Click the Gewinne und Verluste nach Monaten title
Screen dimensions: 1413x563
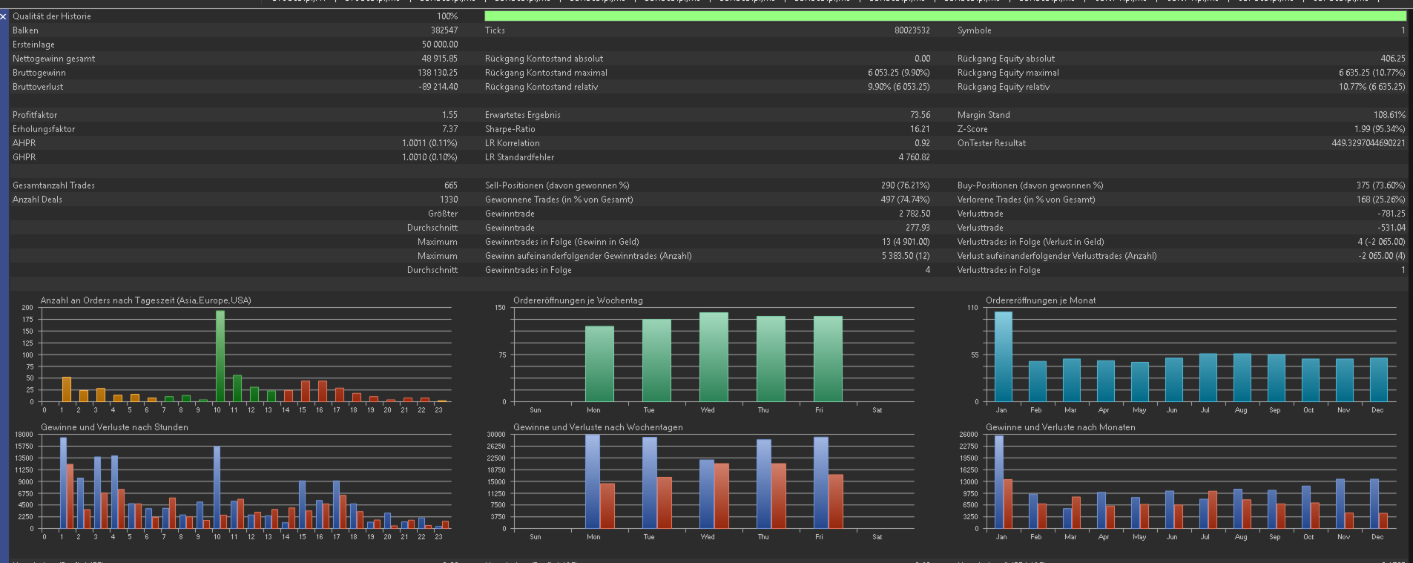click(1060, 427)
